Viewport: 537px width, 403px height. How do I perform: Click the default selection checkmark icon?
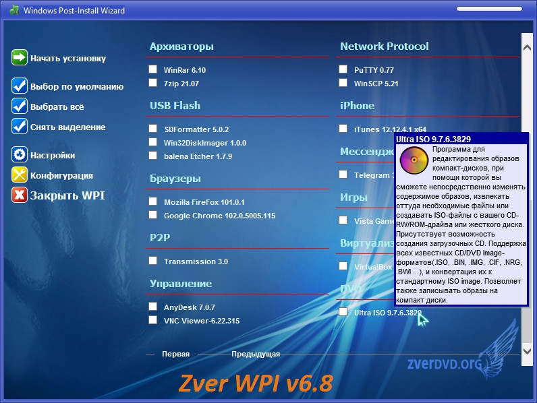[19, 86]
